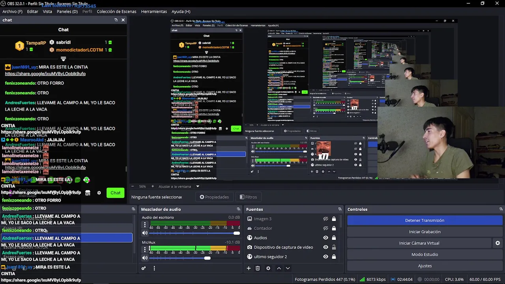The image size is (505, 284).
Task: Add a new source with plus icon
Action: (249, 268)
